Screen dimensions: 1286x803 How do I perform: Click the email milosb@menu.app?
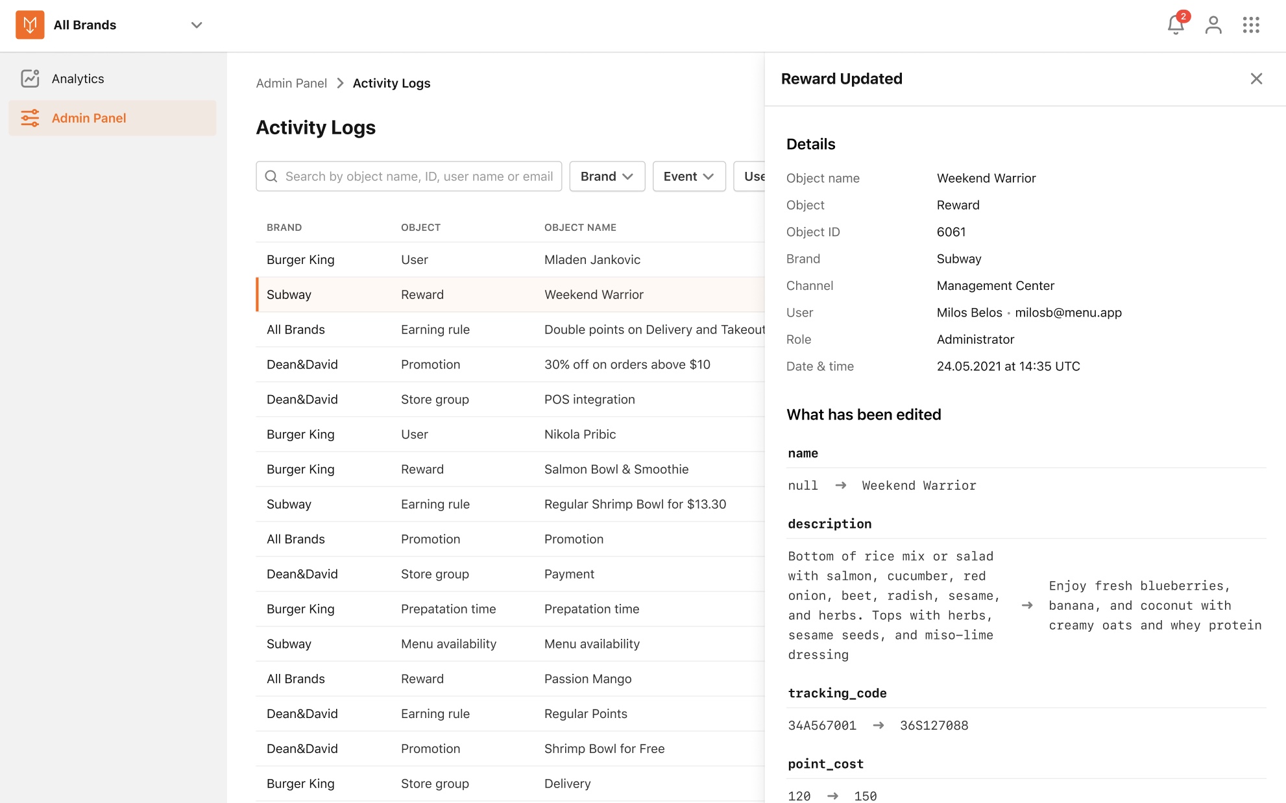1068,313
